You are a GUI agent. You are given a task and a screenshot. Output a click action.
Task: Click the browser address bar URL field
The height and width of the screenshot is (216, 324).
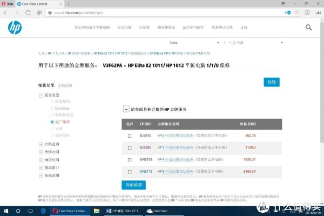pyautogui.click(x=165, y=12)
